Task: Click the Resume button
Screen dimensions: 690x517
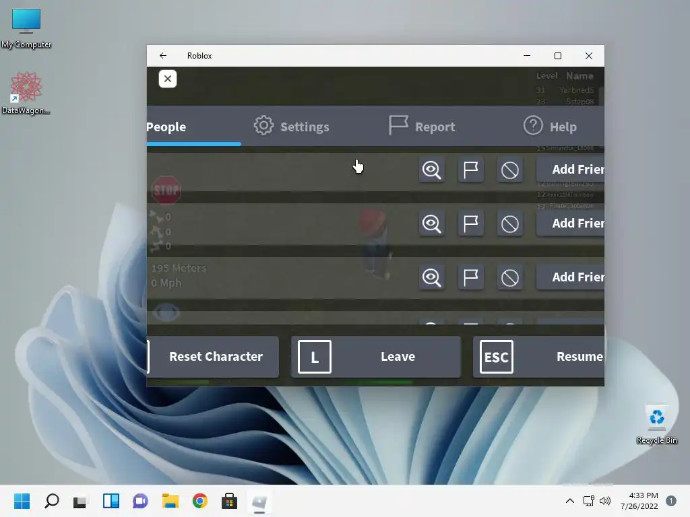Action: 538,357
